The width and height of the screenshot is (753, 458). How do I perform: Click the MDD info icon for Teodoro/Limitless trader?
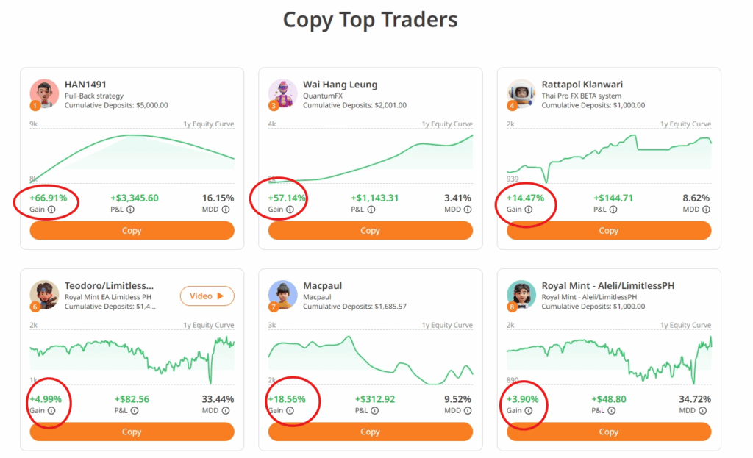[225, 411]
